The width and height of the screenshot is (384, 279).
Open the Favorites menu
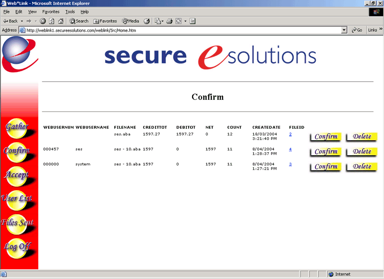(x=51, y=12)
